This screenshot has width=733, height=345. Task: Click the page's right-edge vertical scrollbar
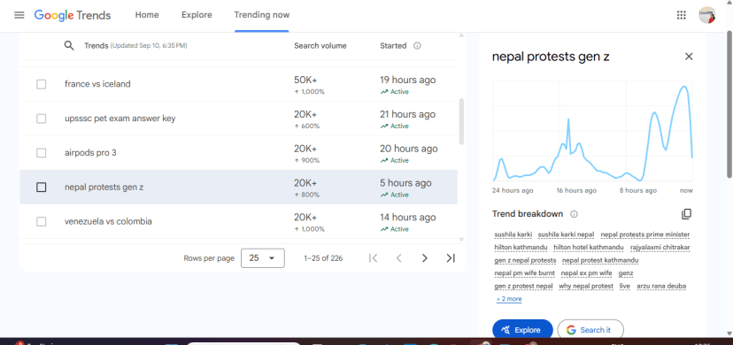click(729, 103)
